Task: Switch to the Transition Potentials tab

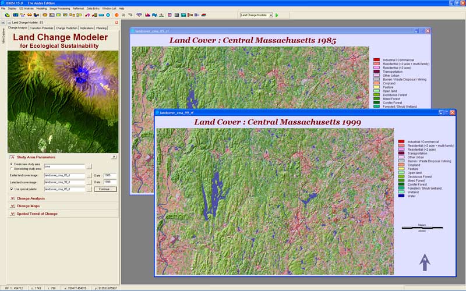Action: [41, 28]
